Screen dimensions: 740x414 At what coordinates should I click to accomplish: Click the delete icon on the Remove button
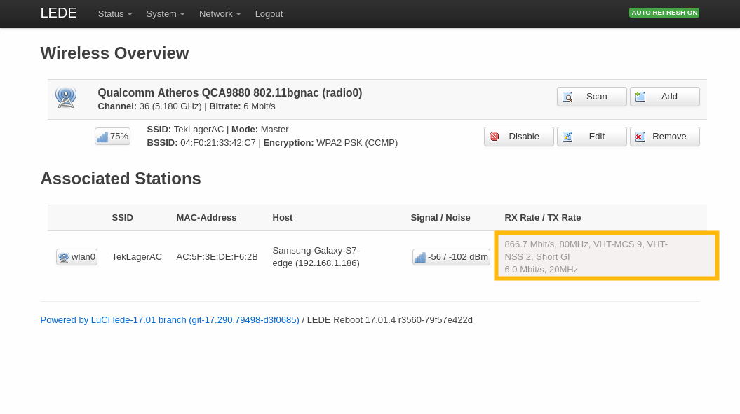[639, 136]
